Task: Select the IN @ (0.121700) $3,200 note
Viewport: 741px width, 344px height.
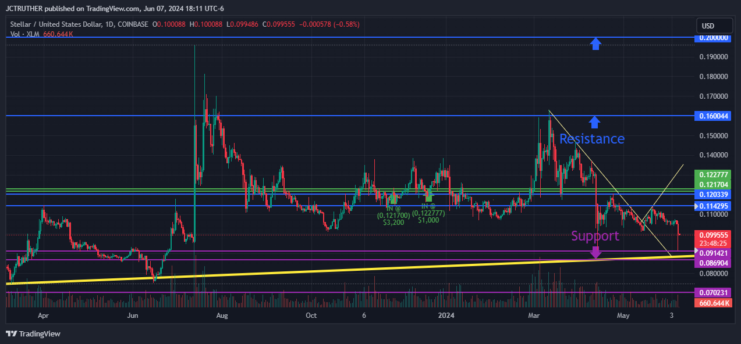Action: (x=394, y=214)
